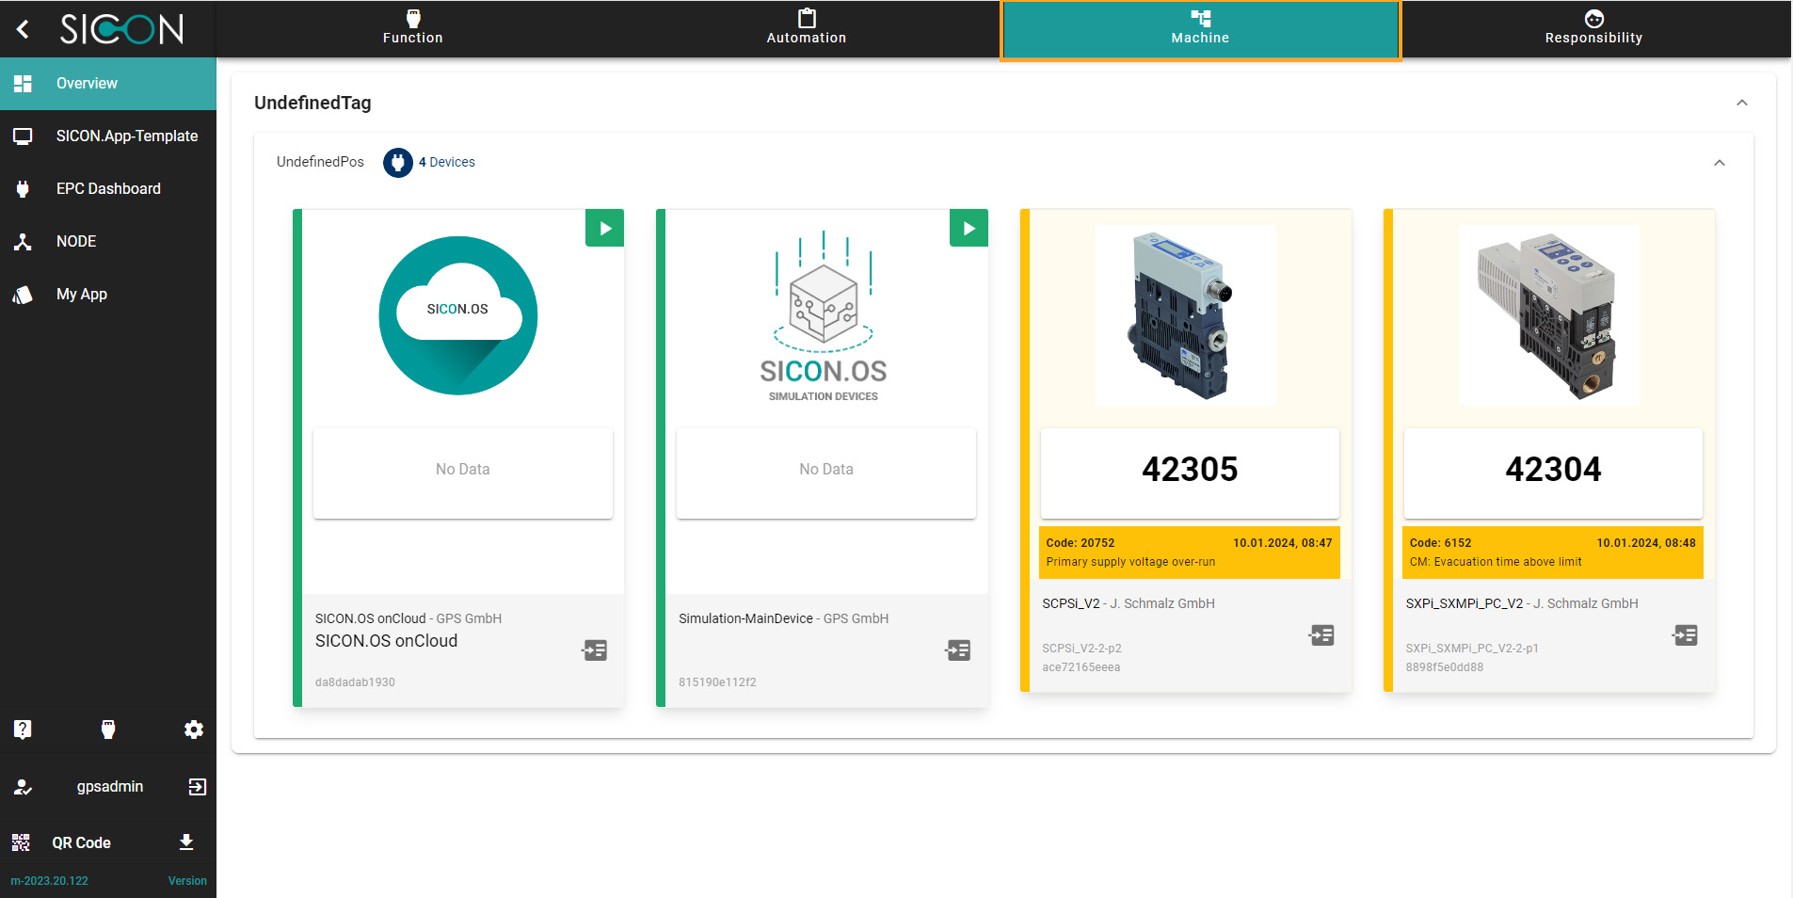Collapse sidebar with the back arrow

pos(24,29)
